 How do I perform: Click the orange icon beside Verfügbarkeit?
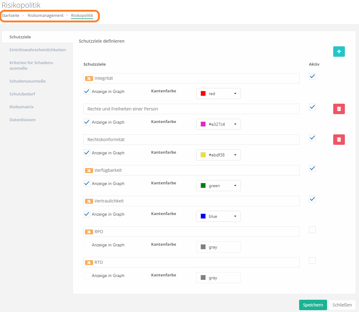tap(89, 171)
